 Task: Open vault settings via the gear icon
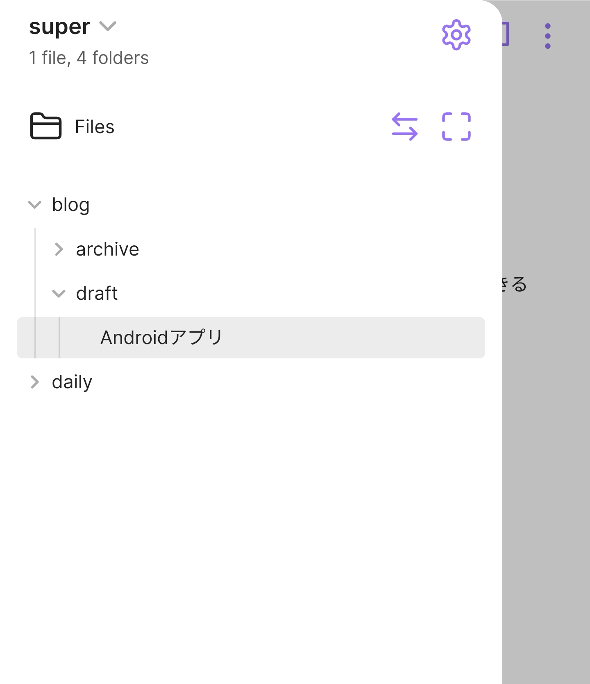[456, 35]
